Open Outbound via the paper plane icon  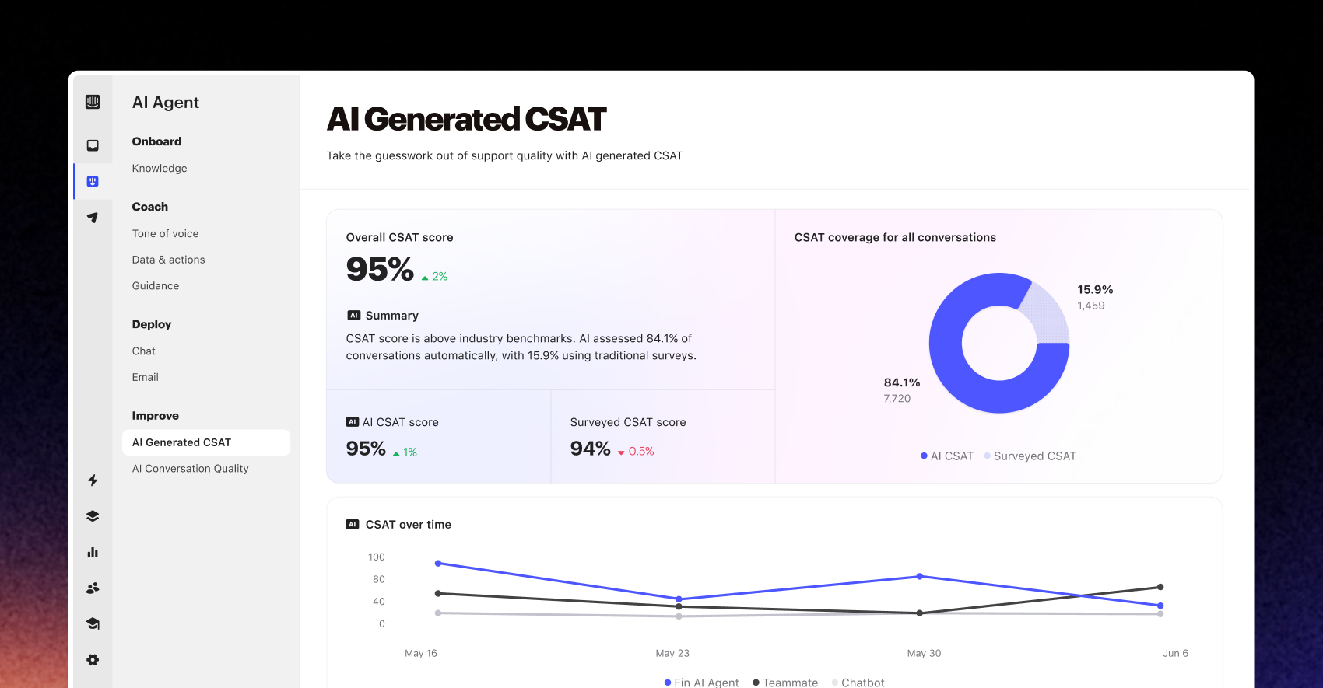[93, 218]
